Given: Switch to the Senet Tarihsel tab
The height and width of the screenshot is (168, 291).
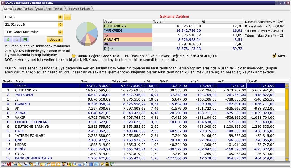Looking at the screenshot, I should 24,9.
